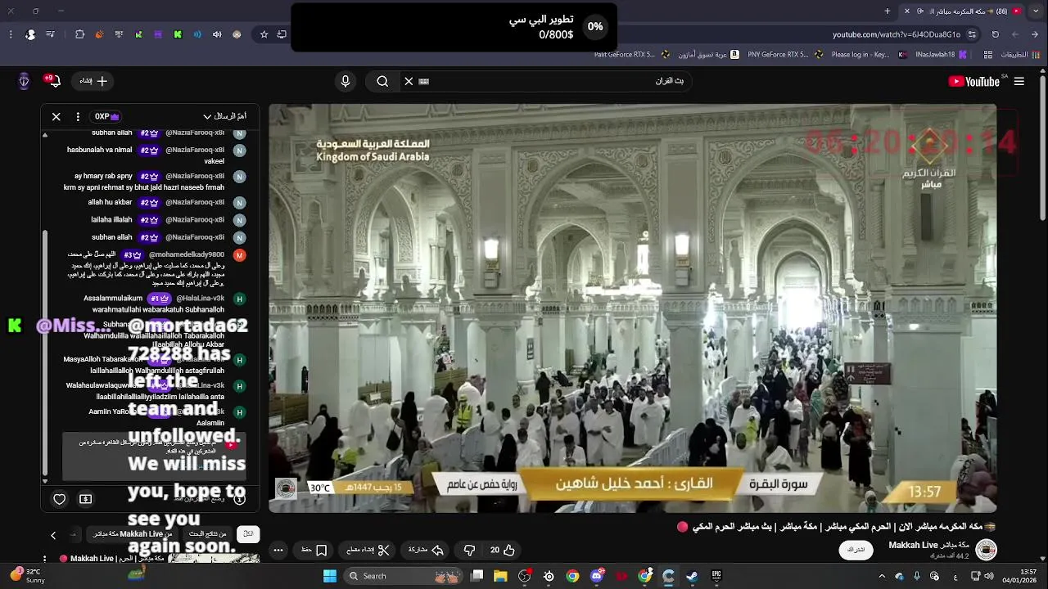The width and height of the screenshot is (1048, 589).
Task: Select the Makkah Live filter chip
Action: (x=132, y=534)
